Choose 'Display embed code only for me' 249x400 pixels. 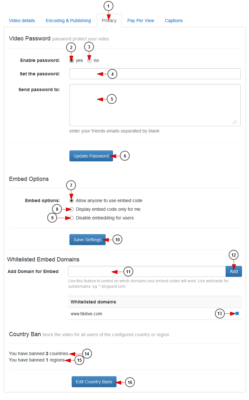click(x=72, y=209)
